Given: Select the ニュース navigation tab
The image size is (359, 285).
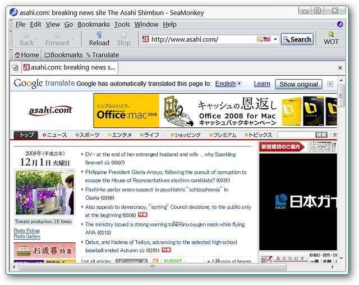Looking at the screenshot, I should [55, 135].
